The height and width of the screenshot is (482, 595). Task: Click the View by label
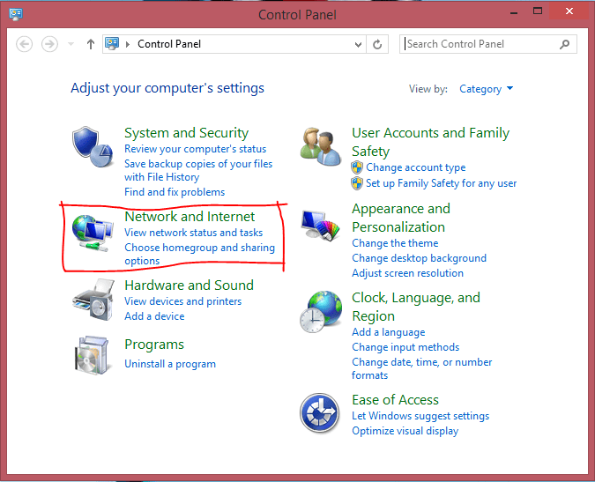[428, 89]
